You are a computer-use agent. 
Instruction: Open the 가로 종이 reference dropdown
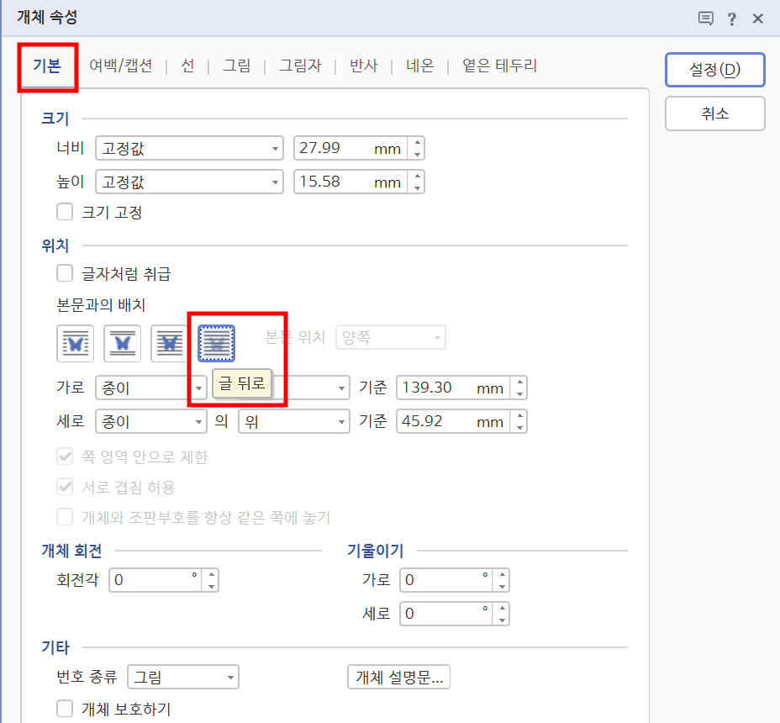click(x=151, y=388)
